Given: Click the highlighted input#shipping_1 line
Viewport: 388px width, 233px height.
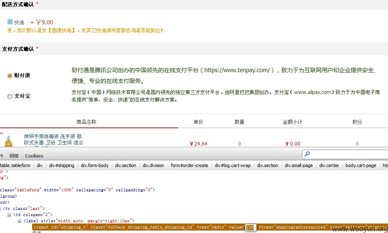Looking at the screenshot, I should (x=210, y=227).
